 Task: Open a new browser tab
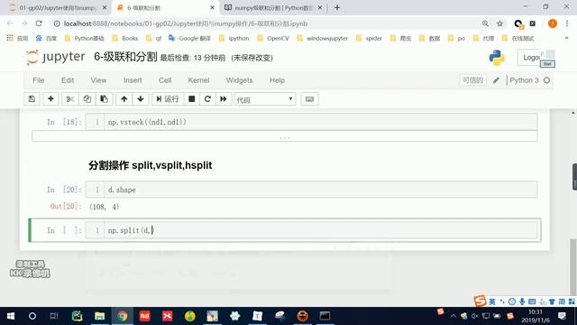click(x=337, y=8)
